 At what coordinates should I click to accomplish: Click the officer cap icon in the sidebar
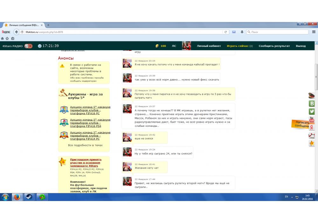tap(312, 96)
